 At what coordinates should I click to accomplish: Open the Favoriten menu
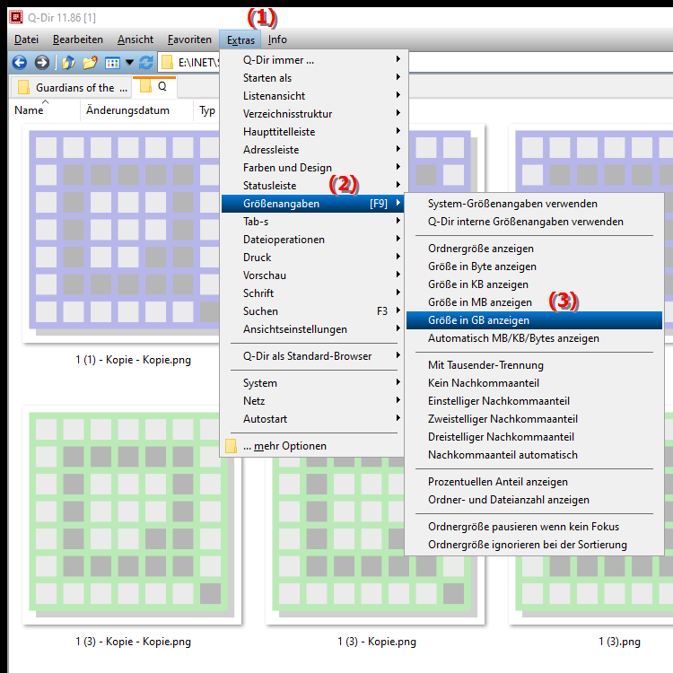coord(189,39)
